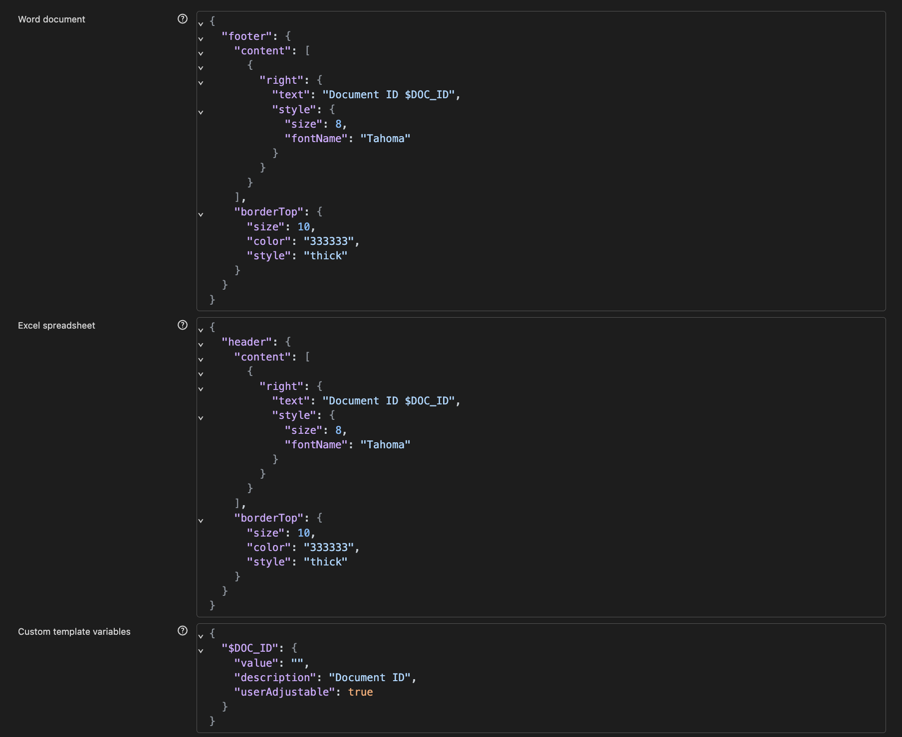Click the Excel spreadsheet field label
Screen dimensions: 902x737
(x=56, y=326)
